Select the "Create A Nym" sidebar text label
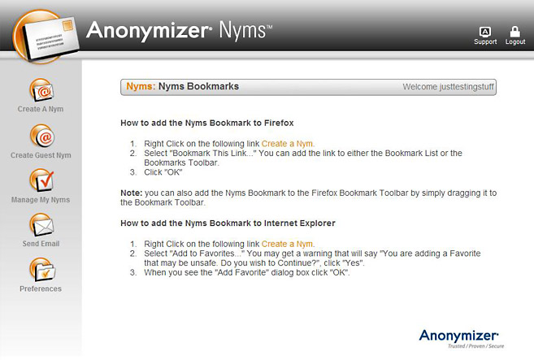 (x=41, y=109)
